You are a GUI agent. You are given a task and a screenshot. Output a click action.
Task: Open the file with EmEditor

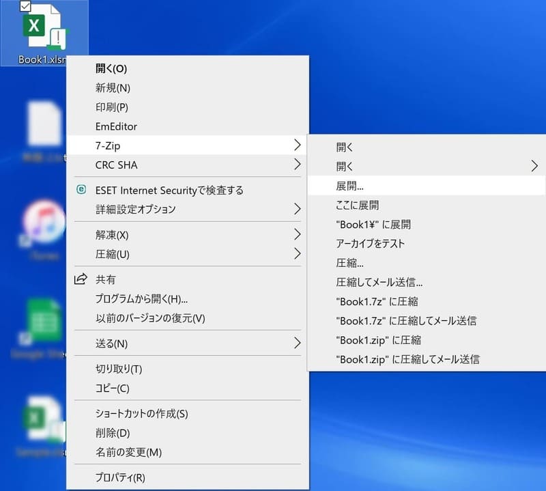pyautogui.click(x=188, y=126)
